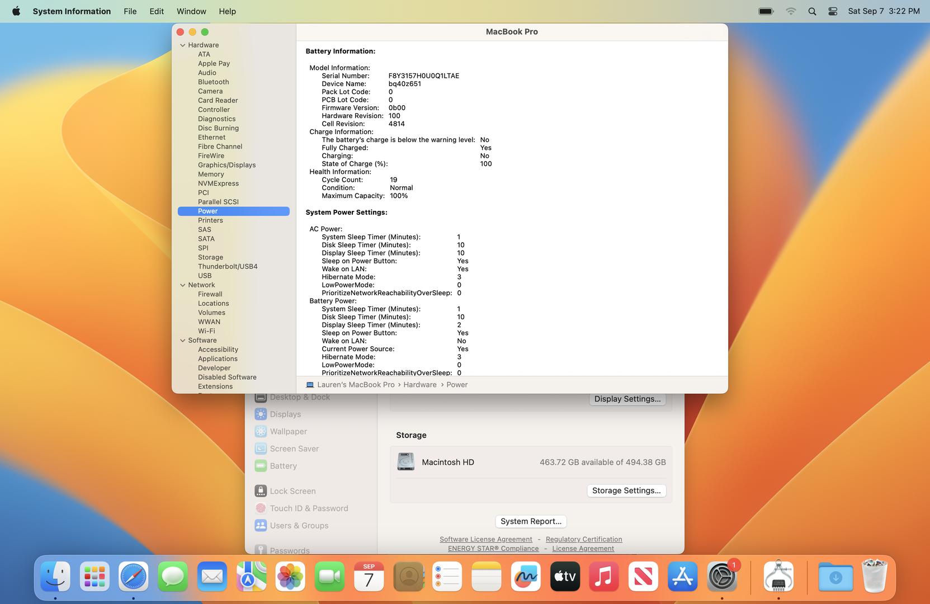
Task: Open the File menu
Action: tap(130, 11)
